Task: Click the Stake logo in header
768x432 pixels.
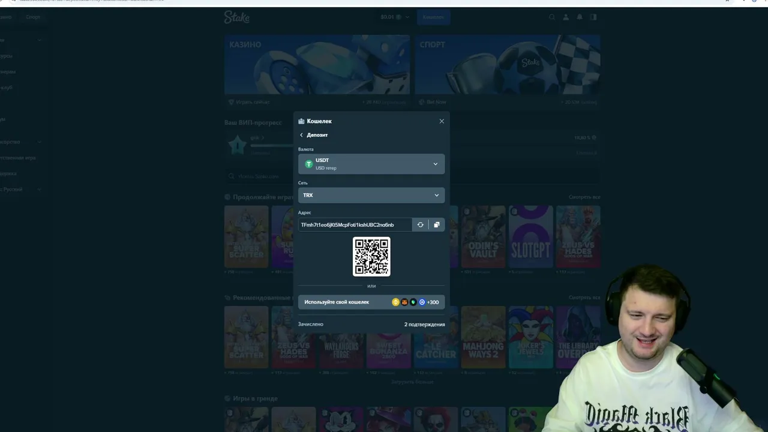Action: [236, 17]
